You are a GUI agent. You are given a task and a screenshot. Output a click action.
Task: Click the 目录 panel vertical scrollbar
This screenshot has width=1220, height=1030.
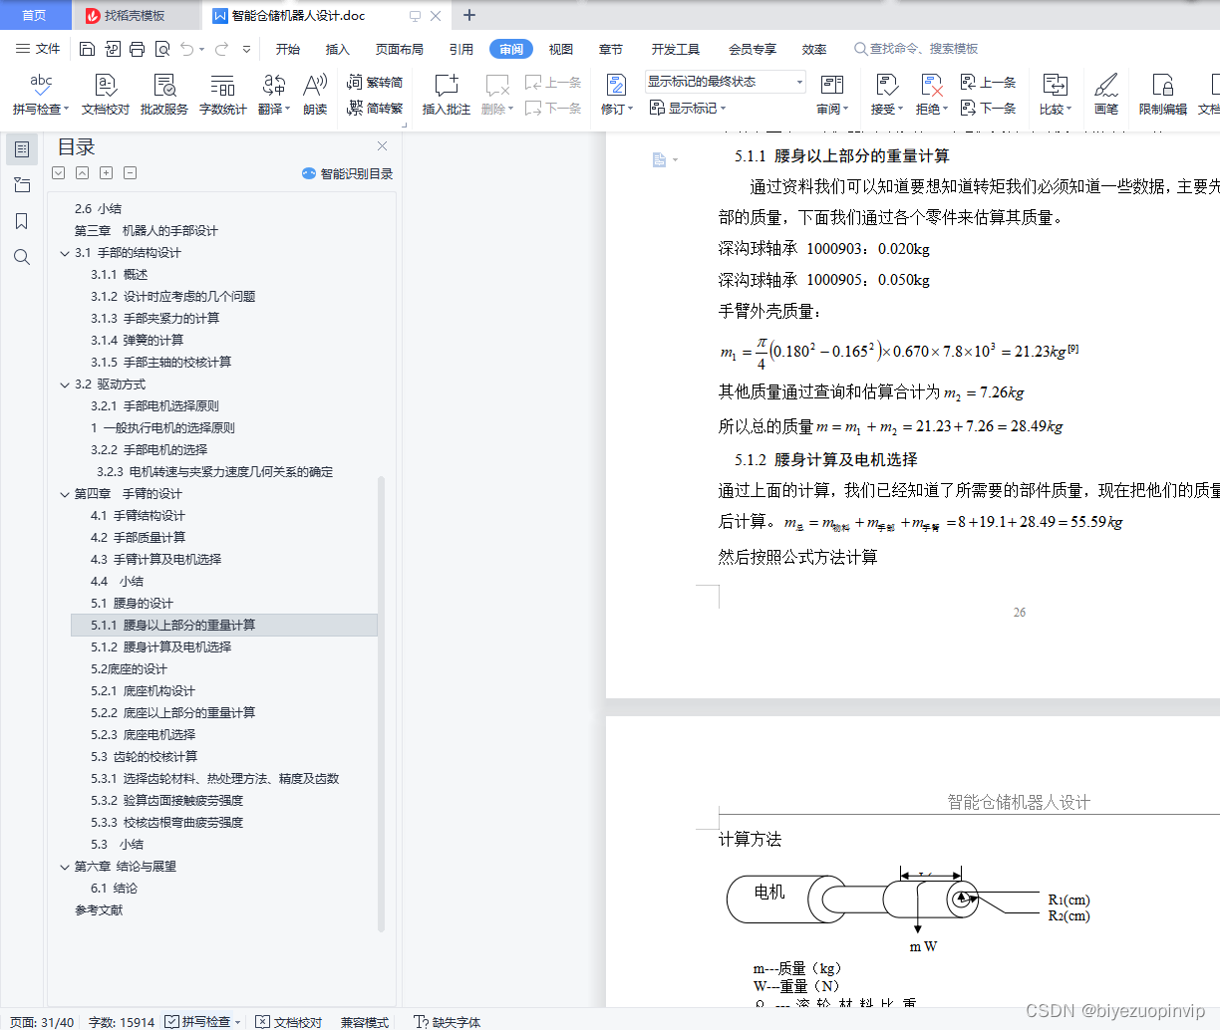(x=382, y=703)
